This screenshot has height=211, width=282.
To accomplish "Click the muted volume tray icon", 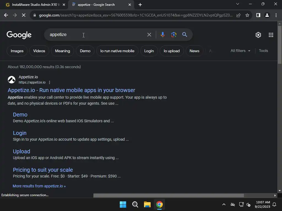I will [248, 204].
